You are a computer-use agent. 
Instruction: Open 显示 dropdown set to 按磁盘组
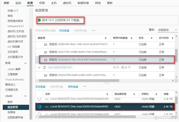pyautogui.click(x=167, y=30)
